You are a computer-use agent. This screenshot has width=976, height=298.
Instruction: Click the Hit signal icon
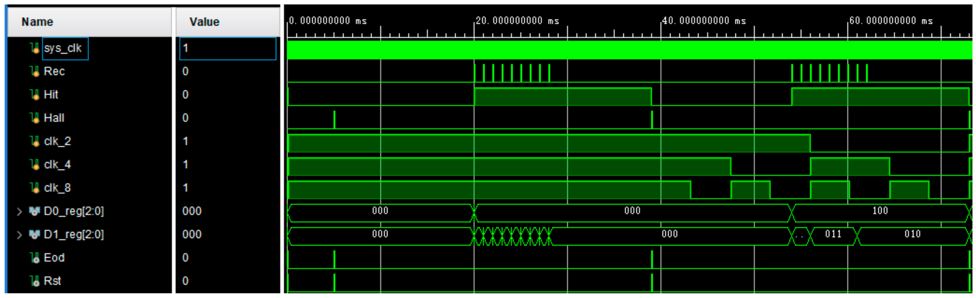(35, 95)
